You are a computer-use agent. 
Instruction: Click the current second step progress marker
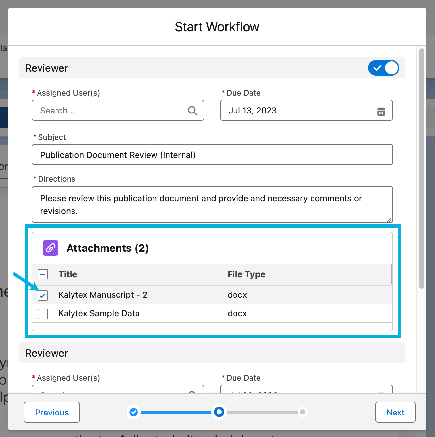219,412
